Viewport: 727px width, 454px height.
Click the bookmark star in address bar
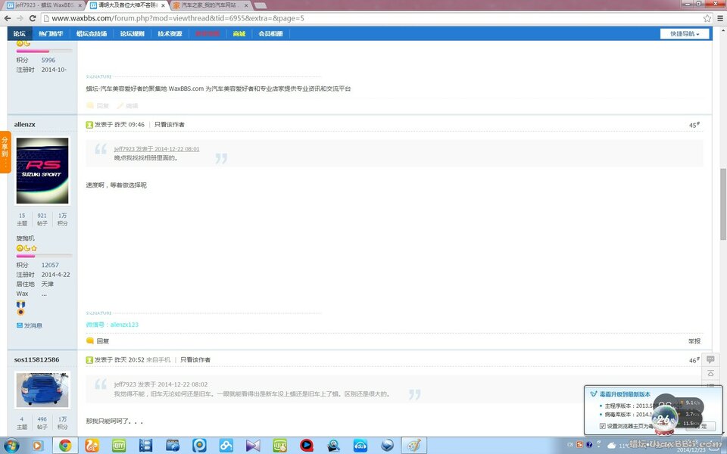[707, 17]
